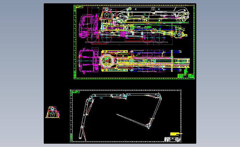Screen dimensions: 240x147
Task: Click the boom elbow joint at upper right of lower sheet
Action: (x=159, y=96)
